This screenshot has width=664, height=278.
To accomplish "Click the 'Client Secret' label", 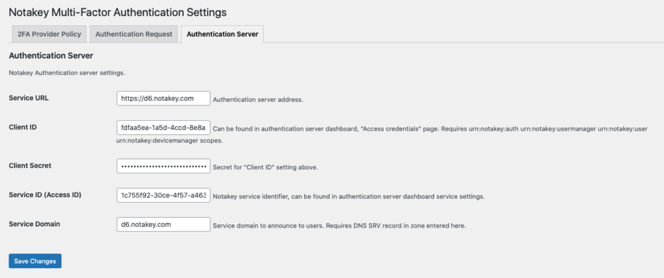I will click(x=30, y=166).
